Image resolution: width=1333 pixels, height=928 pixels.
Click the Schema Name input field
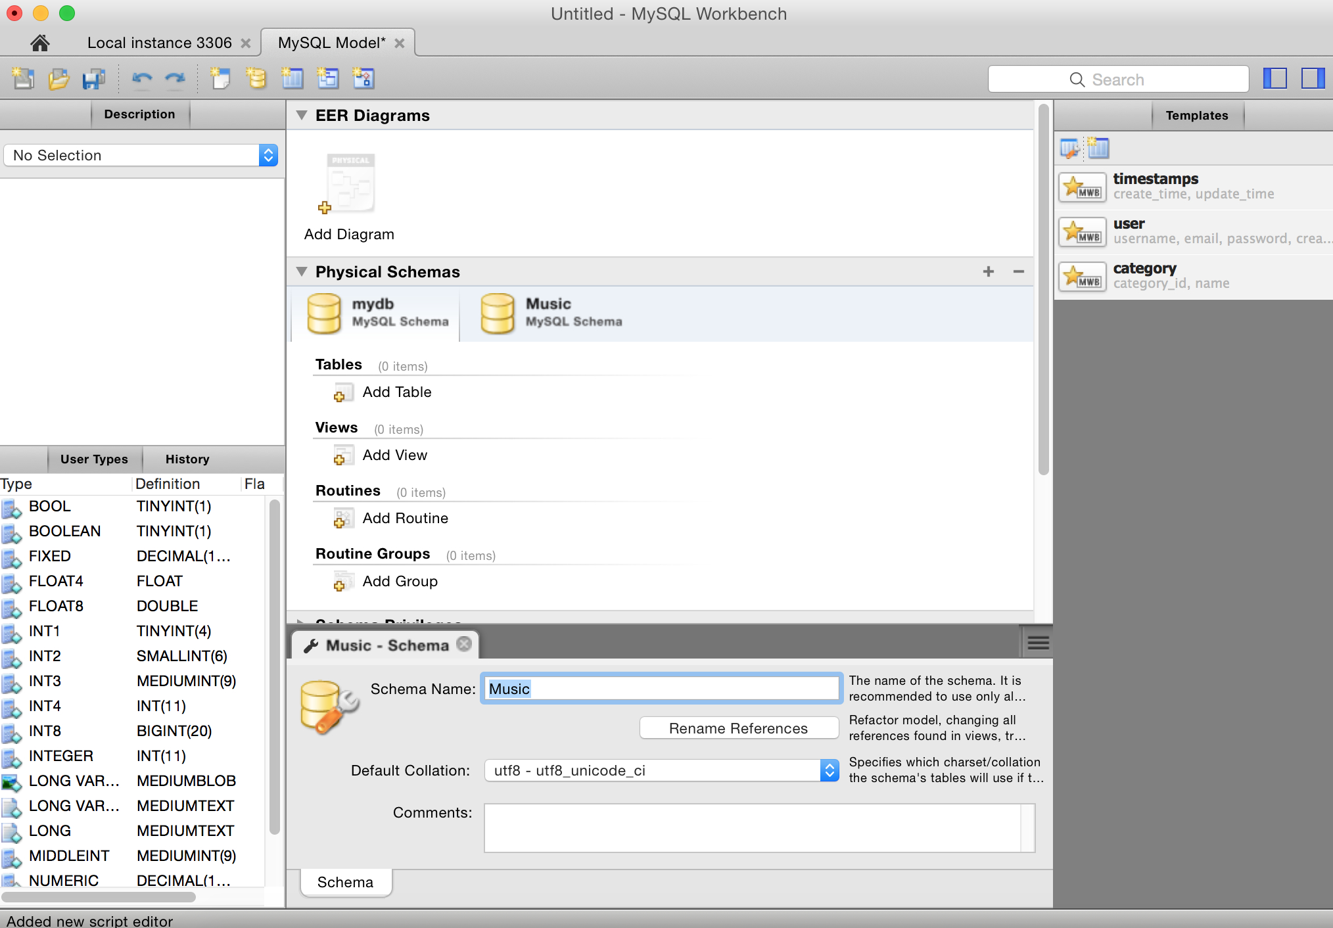tap(661, 688)
